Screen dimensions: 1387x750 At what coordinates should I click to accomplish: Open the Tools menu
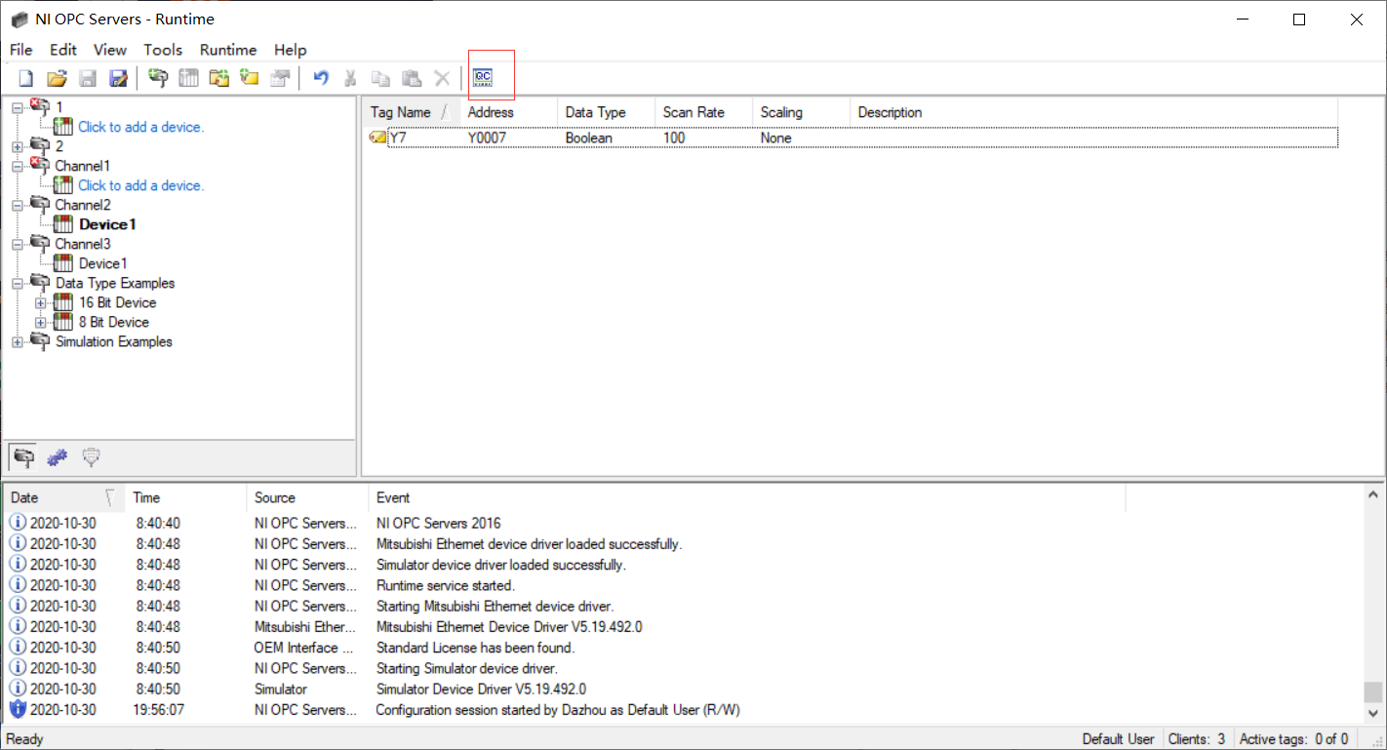pos(163,50)
